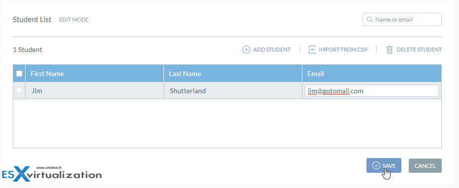This screenshot has width=459, height=188.
Task: Click the Delete Student trash icon
Action: [x=390, y=50]
